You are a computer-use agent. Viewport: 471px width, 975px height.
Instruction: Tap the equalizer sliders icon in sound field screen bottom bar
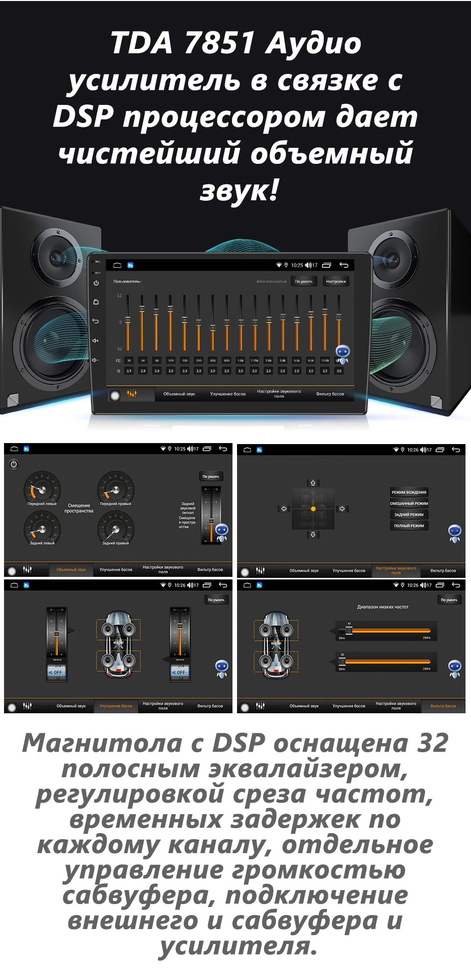pos(260,570)
